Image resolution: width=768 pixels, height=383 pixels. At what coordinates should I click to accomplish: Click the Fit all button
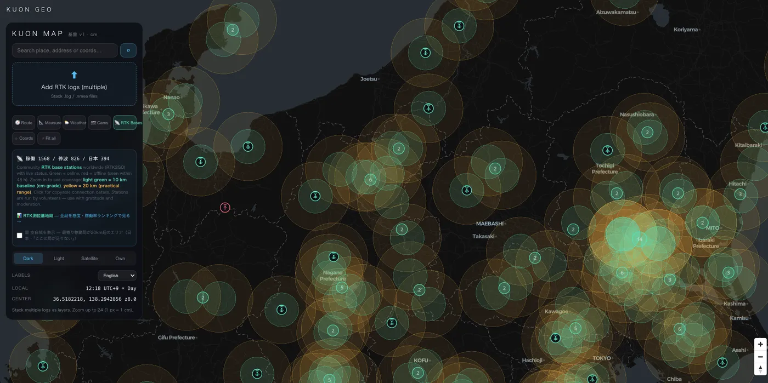point(49,138)
